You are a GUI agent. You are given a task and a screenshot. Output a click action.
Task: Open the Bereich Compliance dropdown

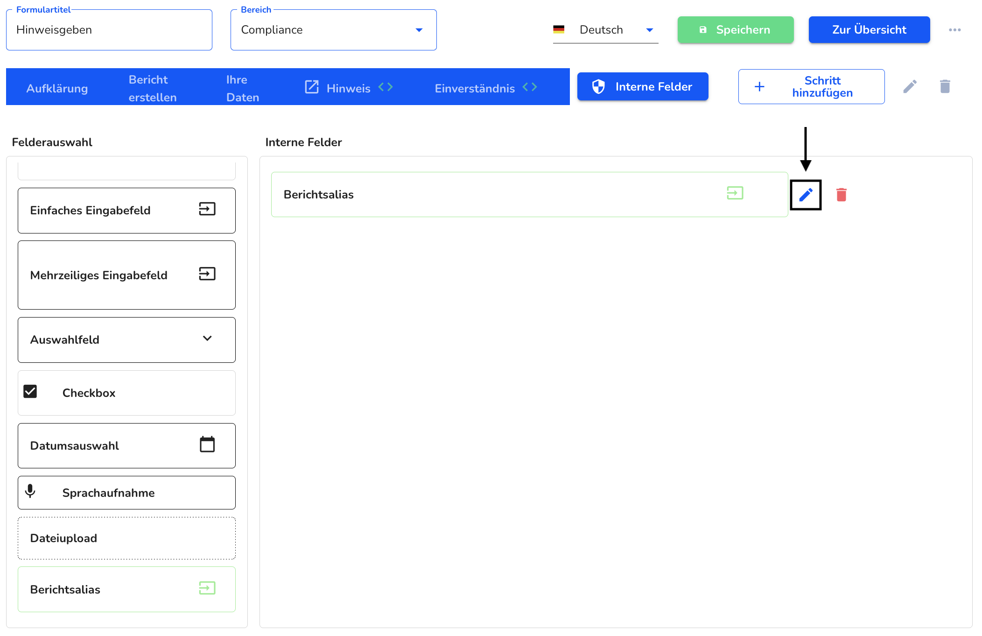(x=333, y=30)
